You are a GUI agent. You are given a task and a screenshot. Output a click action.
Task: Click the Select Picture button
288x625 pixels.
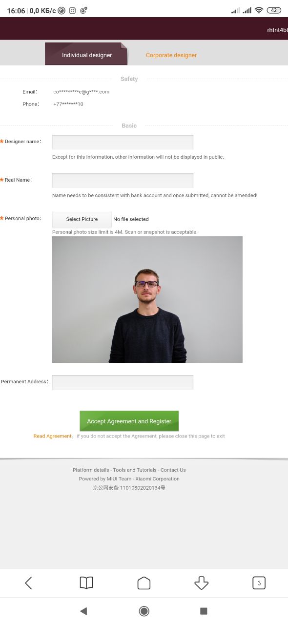tap(82, 219)
